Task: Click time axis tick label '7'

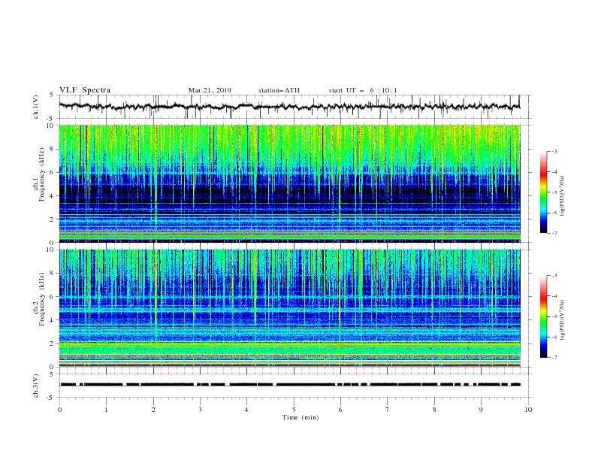Action: coord(388,410)
